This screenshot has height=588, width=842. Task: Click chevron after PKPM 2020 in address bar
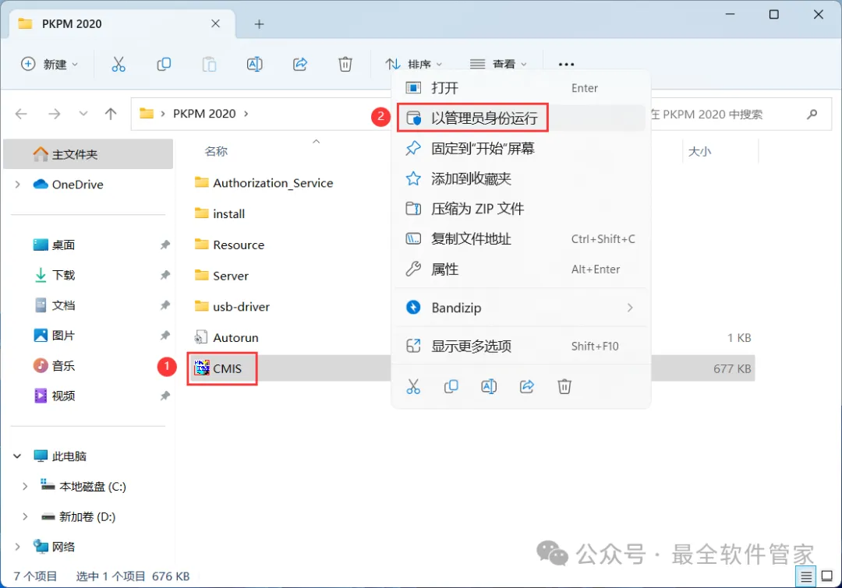[x=246, y=114]
